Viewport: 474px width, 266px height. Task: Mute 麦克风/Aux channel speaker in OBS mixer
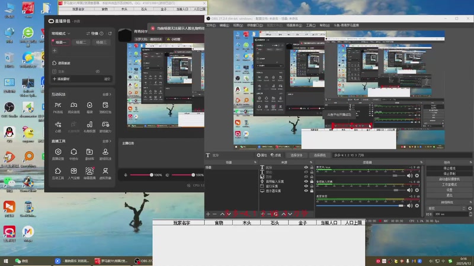click(409, 176)
